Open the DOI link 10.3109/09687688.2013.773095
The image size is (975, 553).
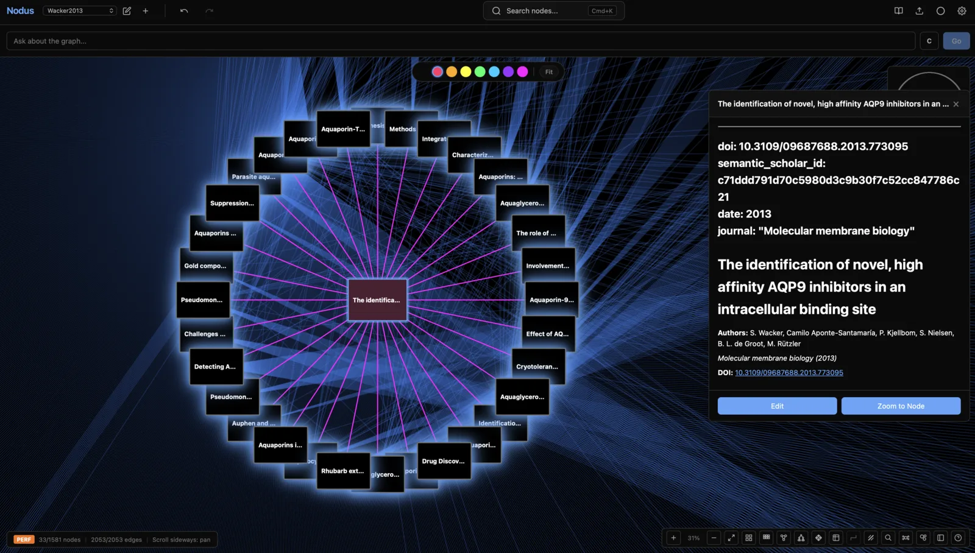789,373
